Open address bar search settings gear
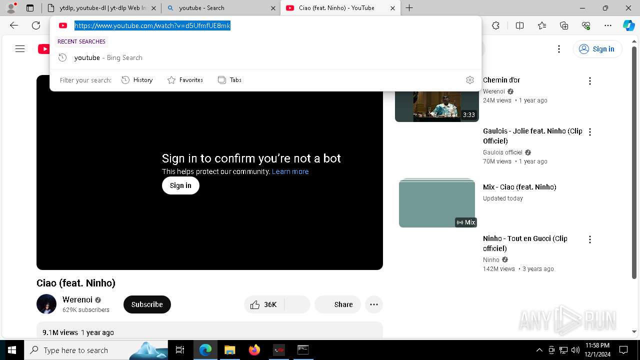The height and width of the screenshot is (360, 640). click(x=470, y=80)
